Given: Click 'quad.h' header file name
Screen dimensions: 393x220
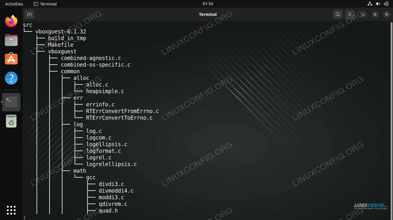Looking at the screenshot, I should click(x=108, y=210).
